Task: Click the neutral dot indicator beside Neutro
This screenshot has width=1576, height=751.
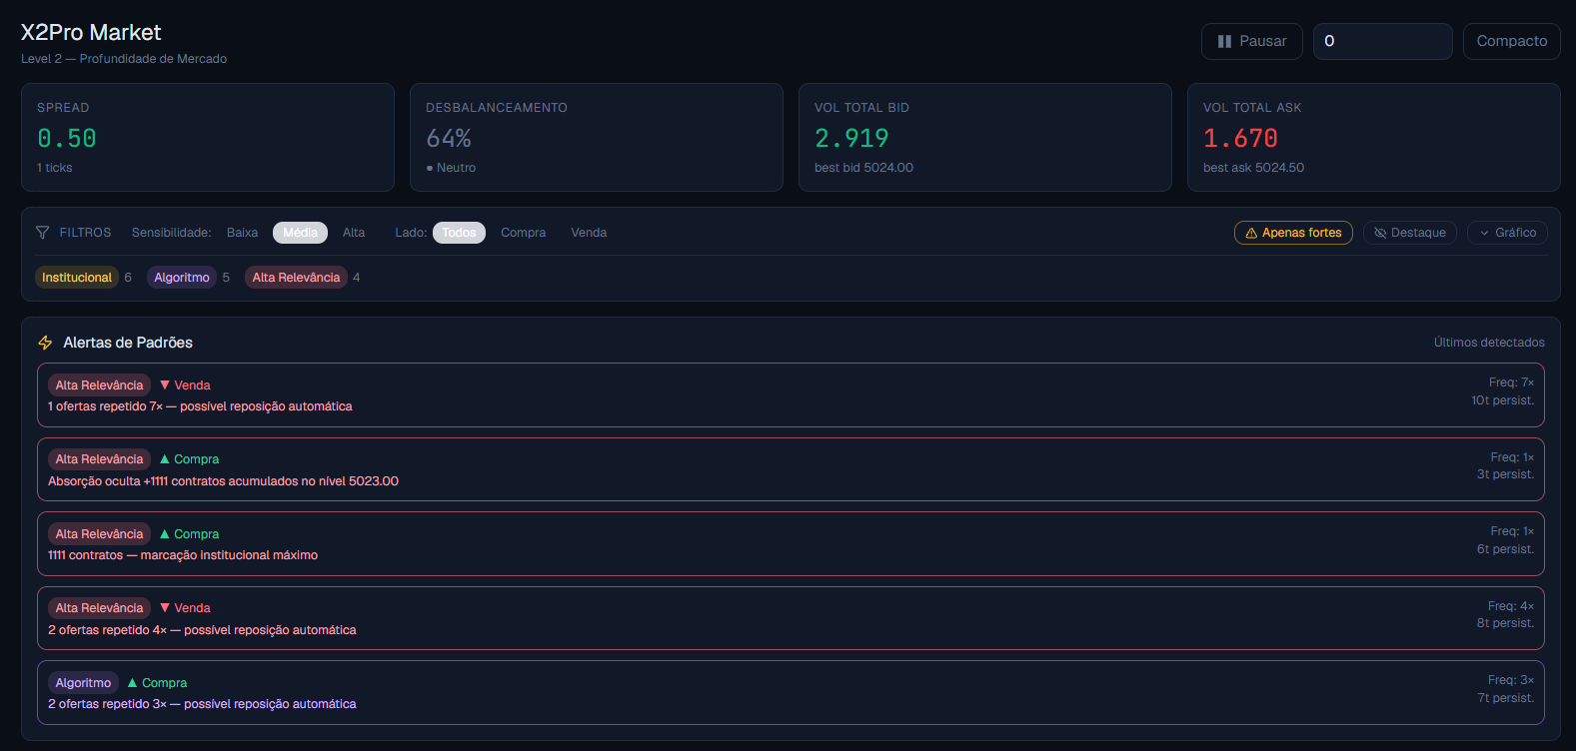Action: point(430,168)
